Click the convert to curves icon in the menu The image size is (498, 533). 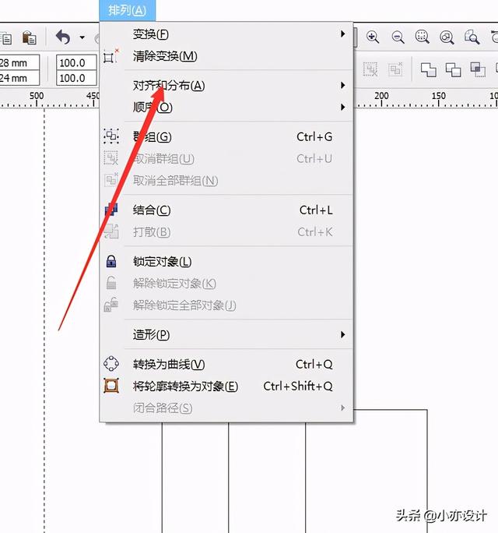[x=111, y=364]
